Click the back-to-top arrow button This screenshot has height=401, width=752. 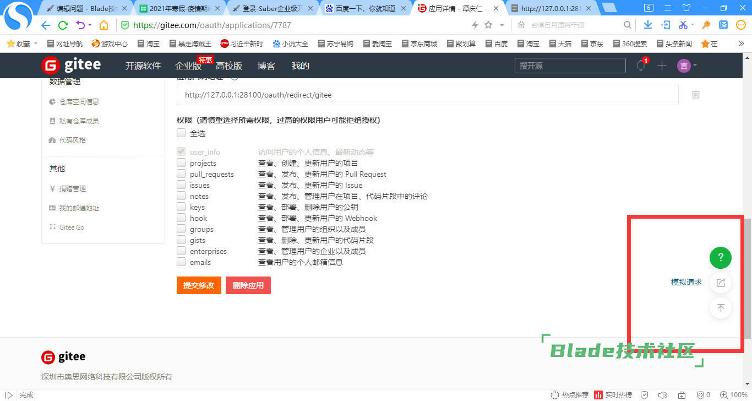click(x=721, y=308)
